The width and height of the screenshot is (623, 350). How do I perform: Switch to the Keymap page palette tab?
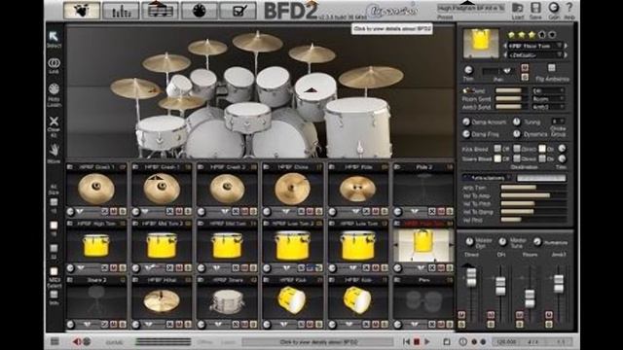tap(199, 10)
